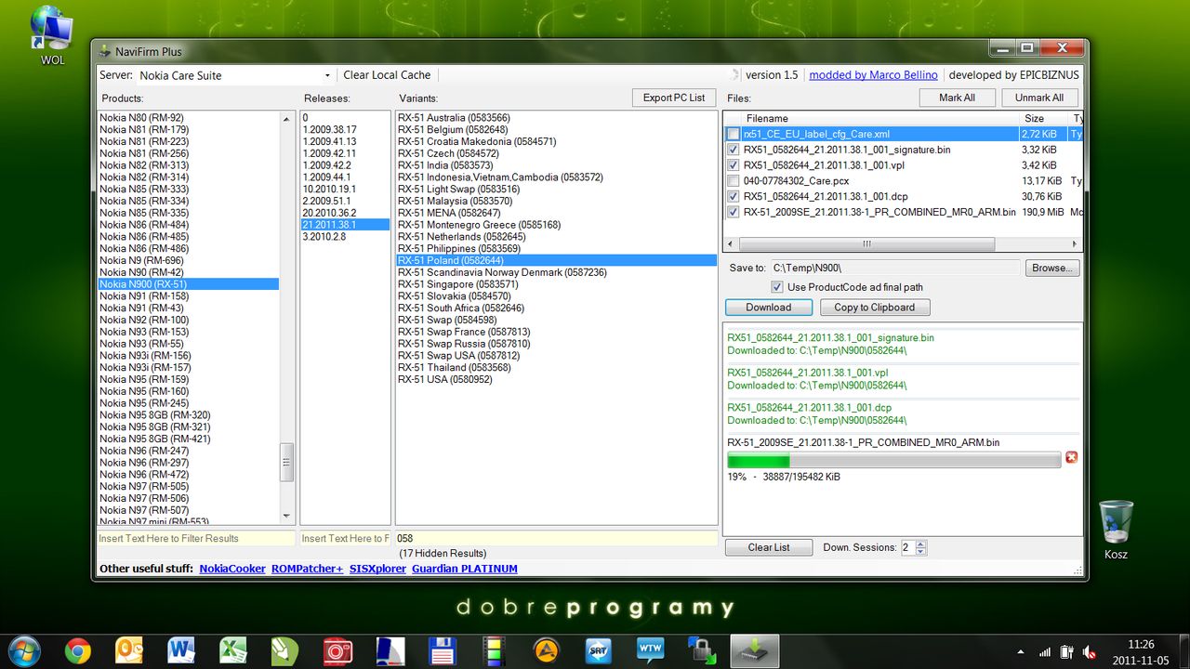Uncheck the signature.bin file checkbox
This screenshot has height=669, width=1190.
[x=734, y=150]
